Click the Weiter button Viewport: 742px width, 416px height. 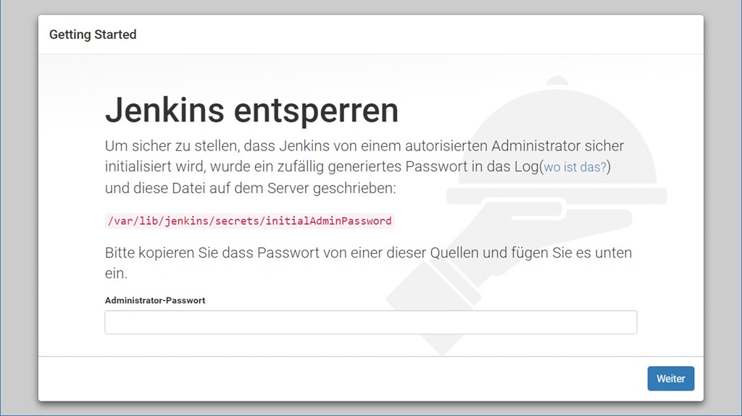670,378
